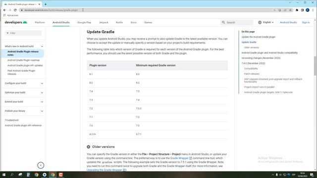Open the Aplicaciones bookmarks shortcut
The width and height of the screenshot is (317, 178).
click(11, 15)
